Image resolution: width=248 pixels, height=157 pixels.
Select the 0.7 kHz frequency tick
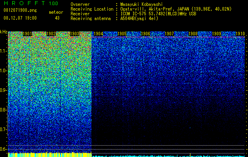(4, 130)
